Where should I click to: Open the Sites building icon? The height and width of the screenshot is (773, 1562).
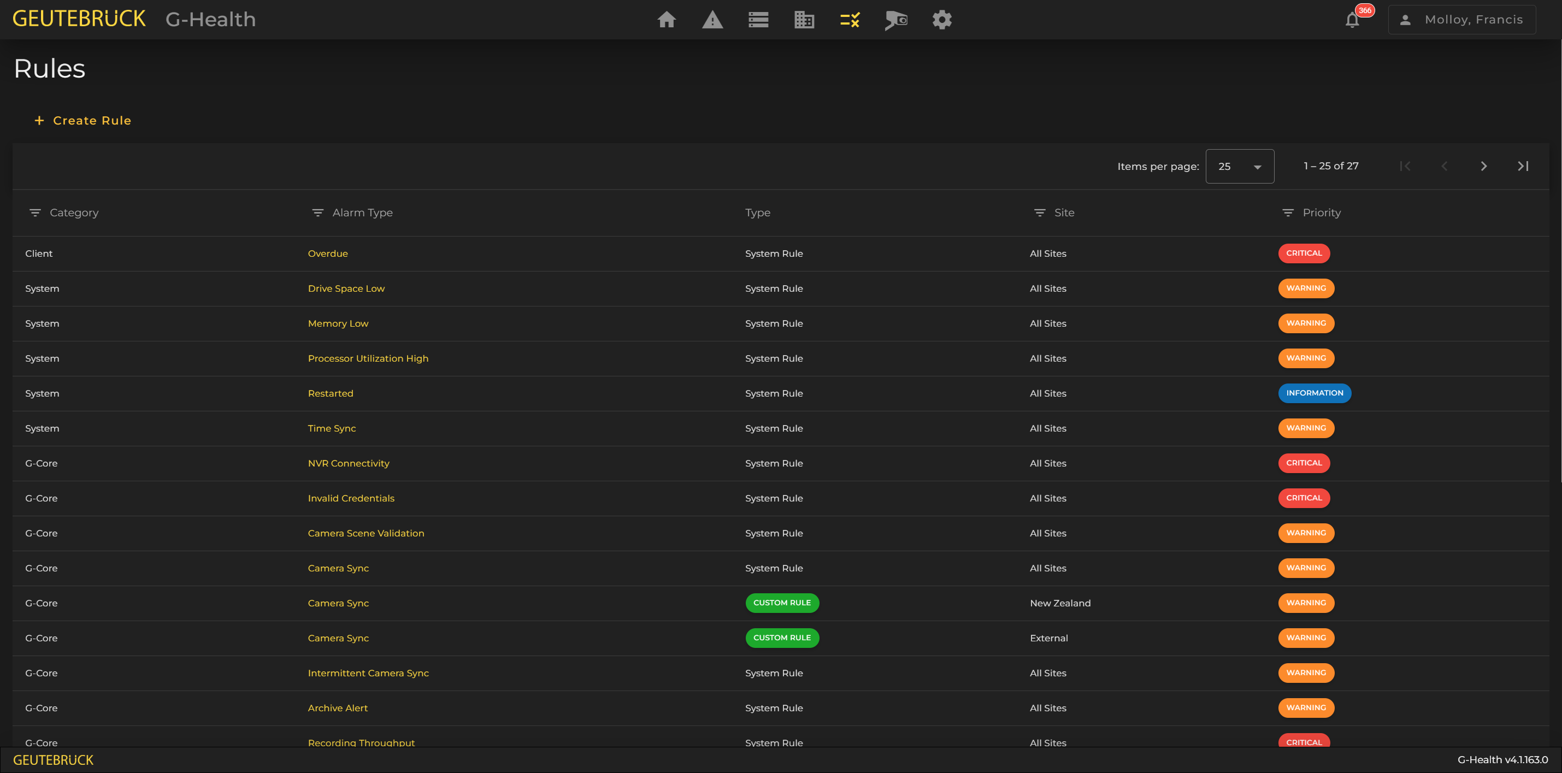804,20
